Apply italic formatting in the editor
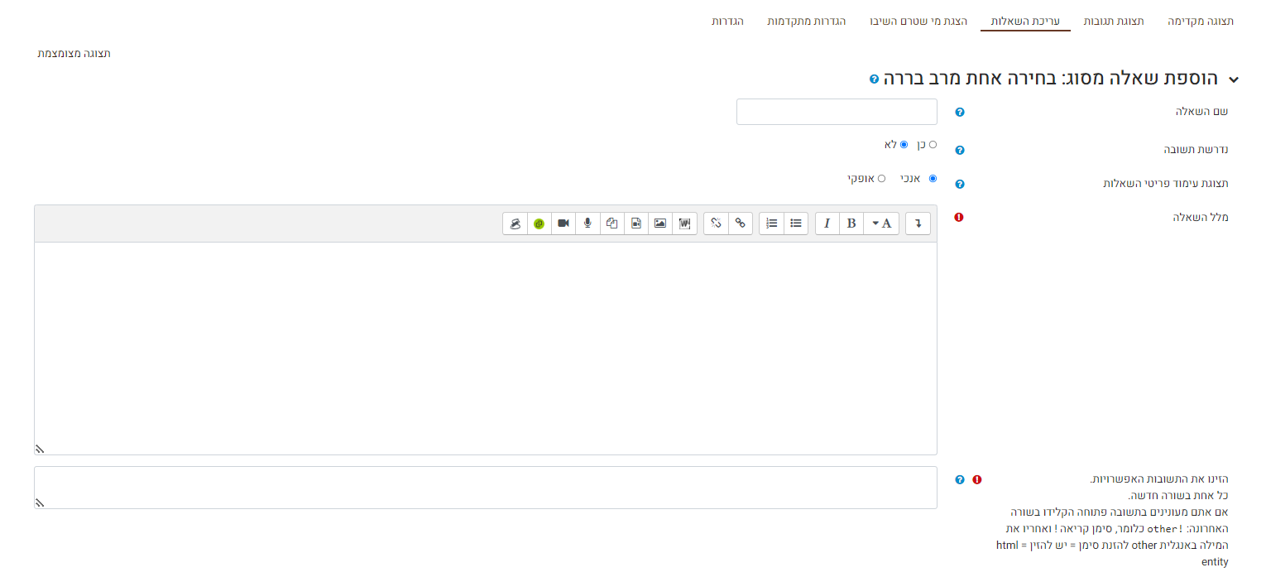1266x577 pixels. [827, 224]
